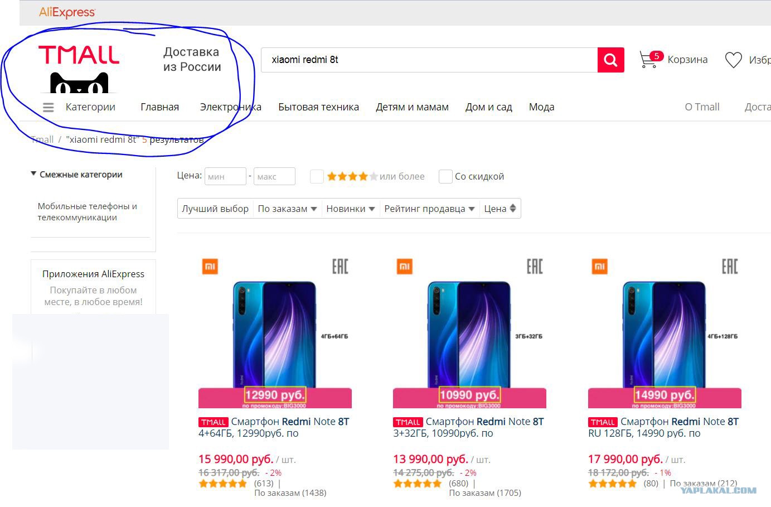Image resolution: width=771 pixels, height=507 pixels.
Task: Go to Бытовая техника menu item
Action: pyautogui.click(x=318, y=107)
